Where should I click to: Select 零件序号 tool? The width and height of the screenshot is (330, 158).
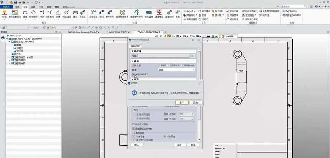(110, 14)
